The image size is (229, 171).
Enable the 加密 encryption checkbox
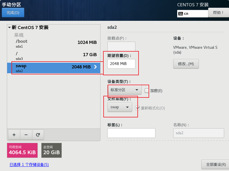[x=147, y=91]
